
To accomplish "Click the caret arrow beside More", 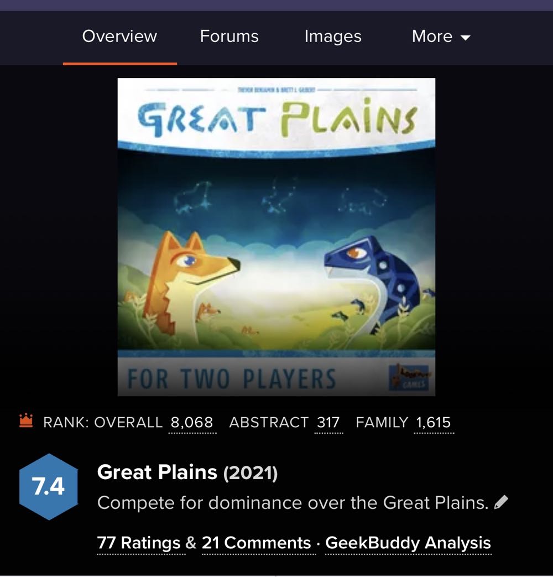I will click(x=466, y=38).
